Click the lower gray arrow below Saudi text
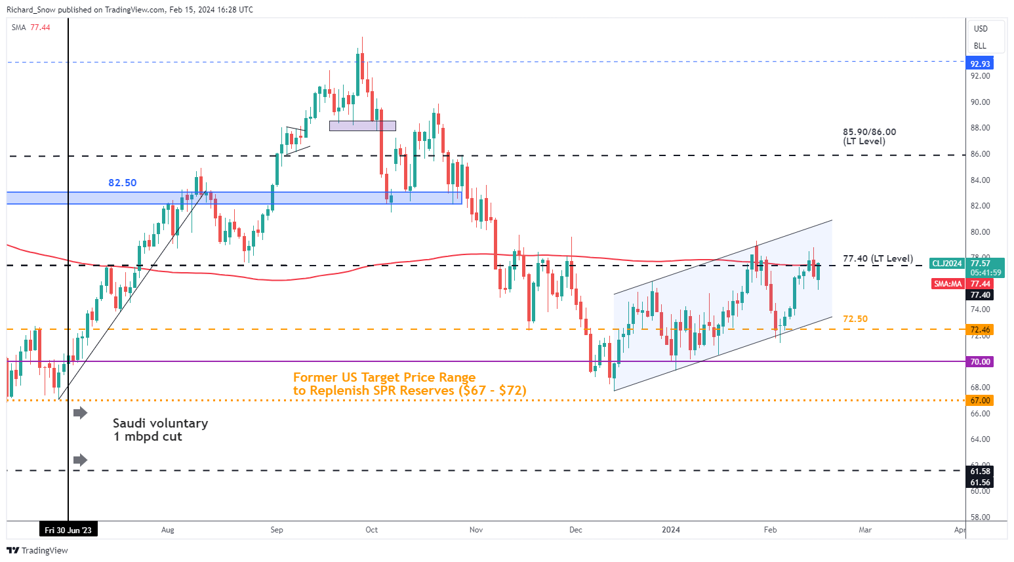Viewport: 1014px width, 562px height. coord(80,460)
